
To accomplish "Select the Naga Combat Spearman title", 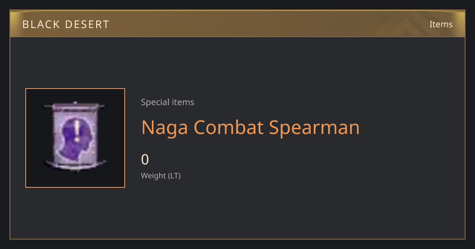I will (251, 128).
